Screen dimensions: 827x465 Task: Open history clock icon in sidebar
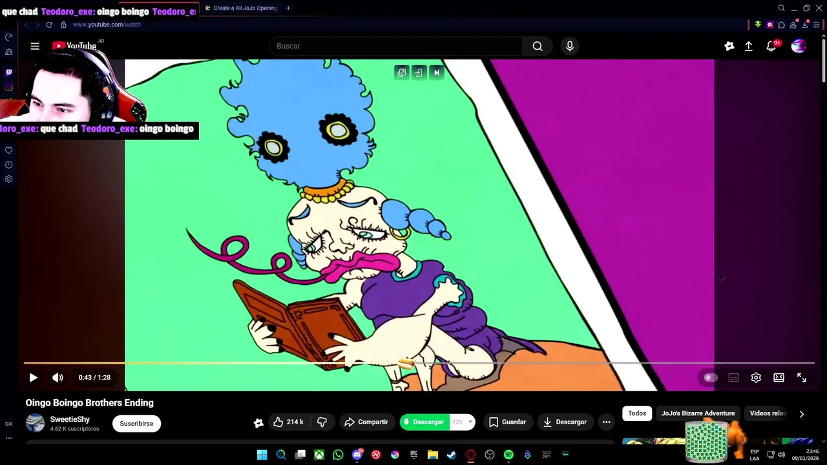(9, 165)
